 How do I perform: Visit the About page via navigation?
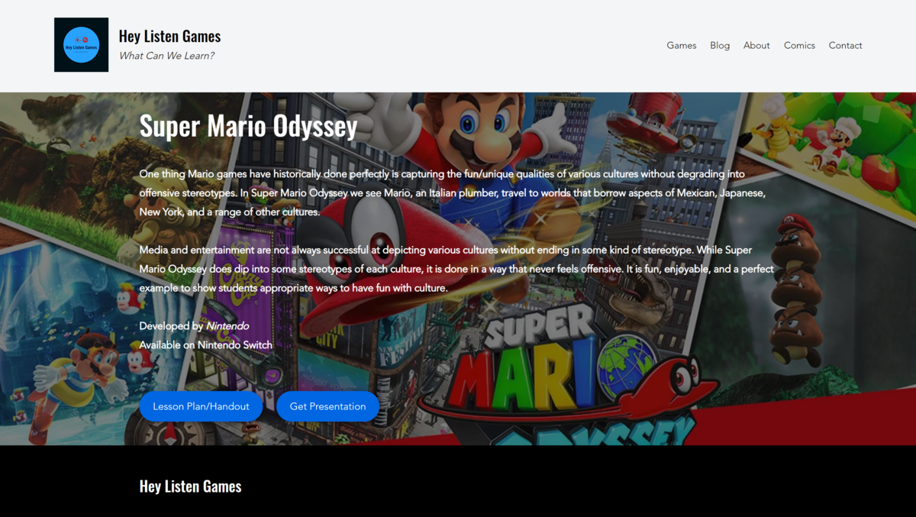(x=756, y=45)
